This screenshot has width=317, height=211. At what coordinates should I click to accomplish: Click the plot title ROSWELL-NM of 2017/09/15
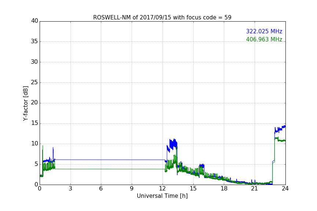point(162,18)
